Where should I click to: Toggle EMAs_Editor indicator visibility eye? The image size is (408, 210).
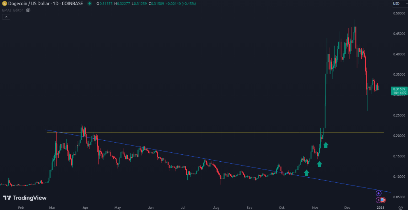[x=28, y=10]
